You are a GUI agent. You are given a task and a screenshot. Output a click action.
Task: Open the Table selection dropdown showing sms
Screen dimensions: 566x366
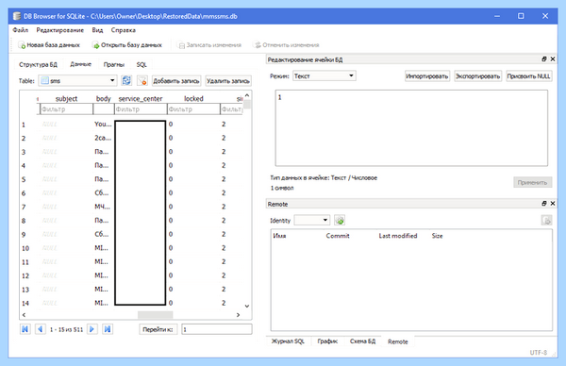tap(77, 80)
